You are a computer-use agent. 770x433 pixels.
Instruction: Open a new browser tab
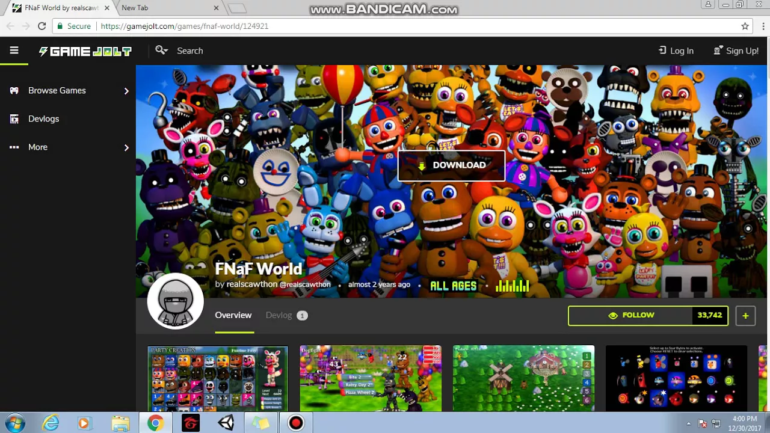click(238, 8)
